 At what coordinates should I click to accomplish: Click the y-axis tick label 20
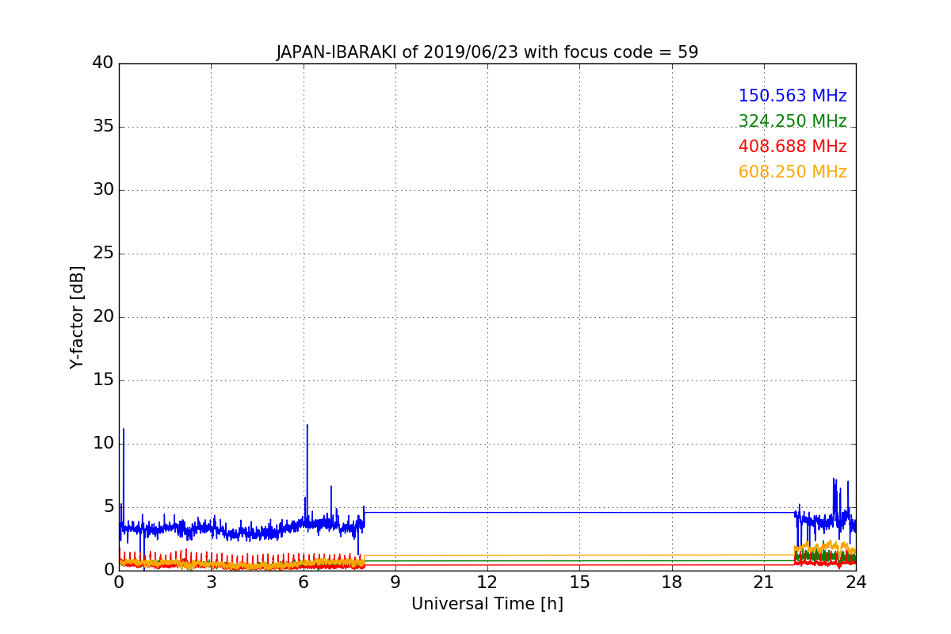(x=103, y=316)
